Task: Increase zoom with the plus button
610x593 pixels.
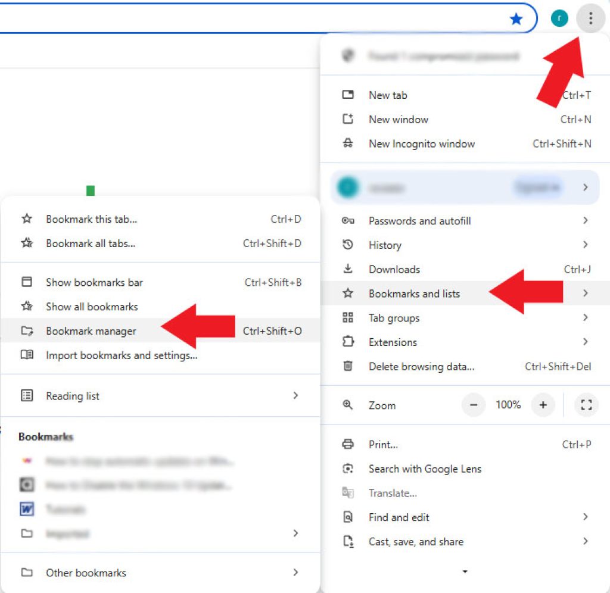Action: (x=543, y=405)
